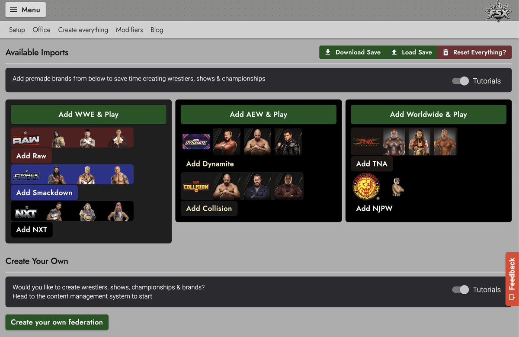Click middle wrestler thumbnail in Dynamite row
The width and height of the screenshot is (519, 337).
coord(258,142)
